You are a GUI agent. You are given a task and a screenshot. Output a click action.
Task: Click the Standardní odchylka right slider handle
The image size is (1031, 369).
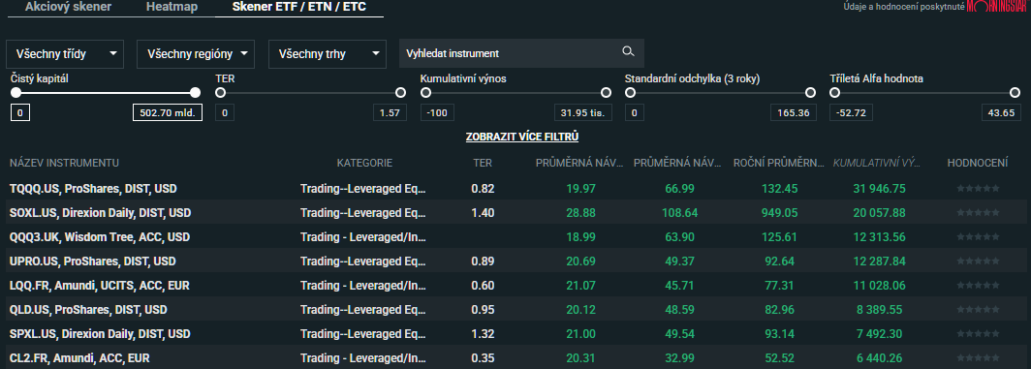pos(810,93)
